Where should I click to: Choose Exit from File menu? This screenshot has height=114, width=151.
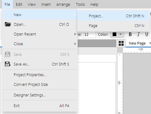pos(40,106)
